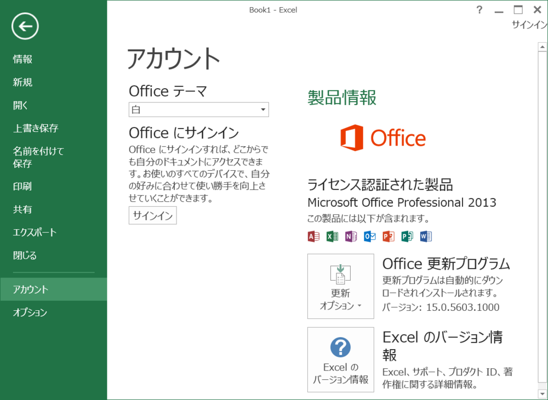Go back using the circled arrow icon

pos(25,26)
